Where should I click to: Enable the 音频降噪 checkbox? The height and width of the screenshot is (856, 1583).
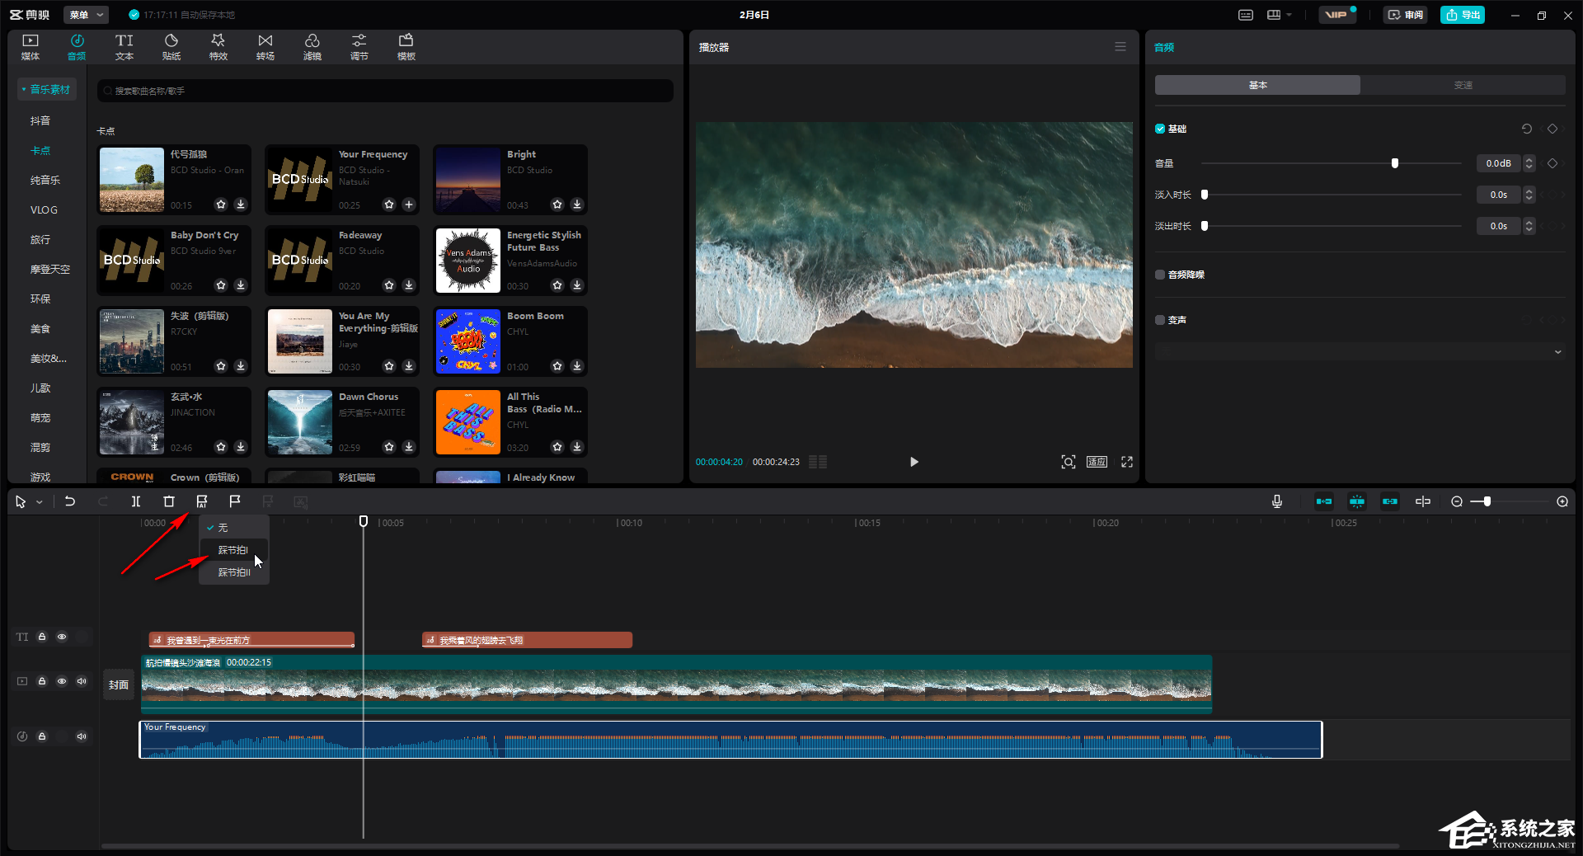point(1160,275)
